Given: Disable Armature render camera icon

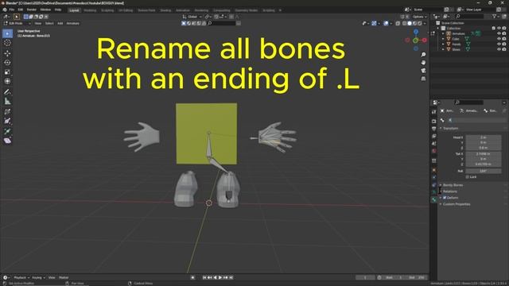Looking at the screenshot, I should tap(504, 33).
